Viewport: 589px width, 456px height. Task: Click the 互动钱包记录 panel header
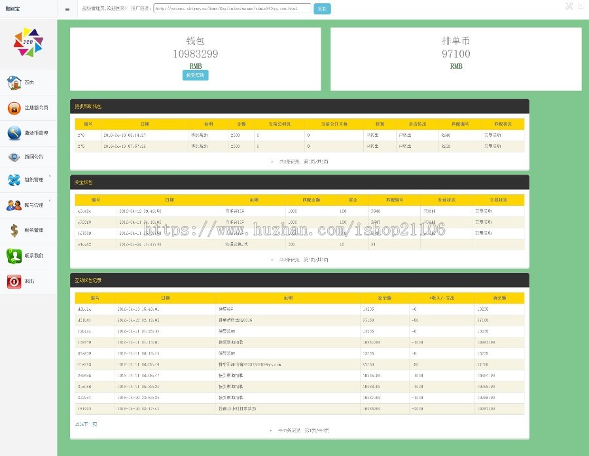pos(299,280)
